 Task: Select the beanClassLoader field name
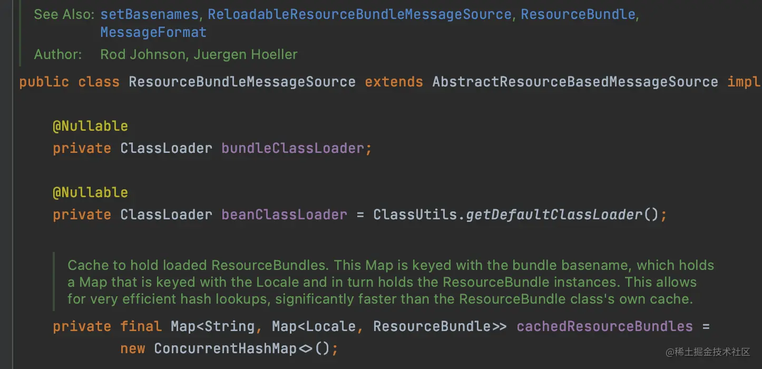pos(284,214)
